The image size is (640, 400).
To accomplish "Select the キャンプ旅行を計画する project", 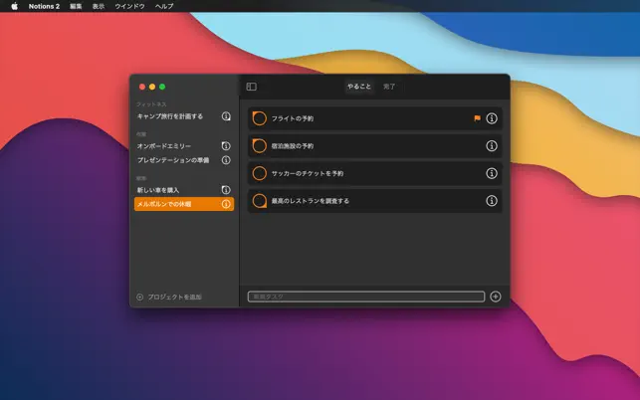I will [x=184, y=116].
